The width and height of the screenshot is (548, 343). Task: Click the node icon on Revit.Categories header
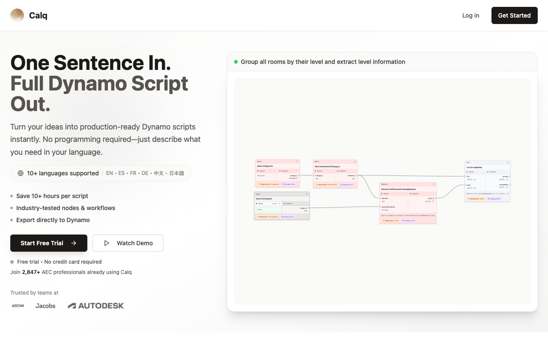click(297, 161)
